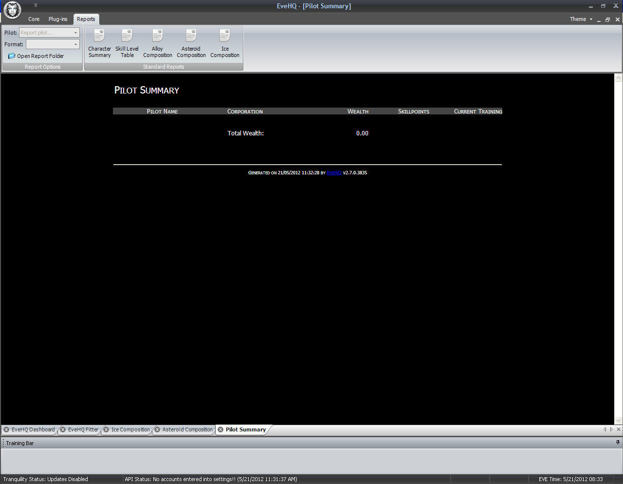Expand the Format dropdown
This screenshot has width=623, height=484.
75,44
